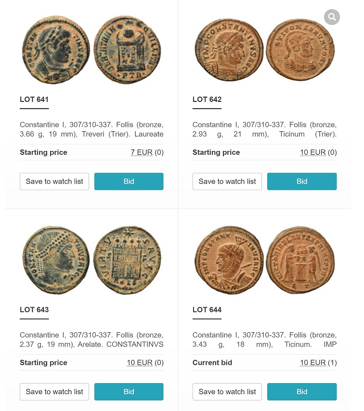Add Lot 643 to watch list
Screen dimensions: 364x411
54,391
